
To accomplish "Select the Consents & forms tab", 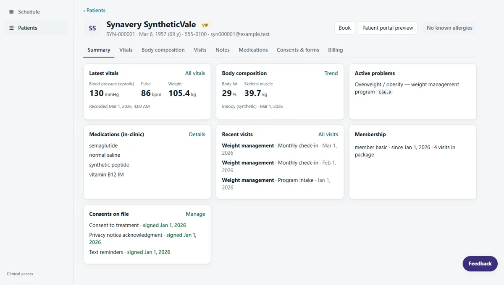I will 298,50.
